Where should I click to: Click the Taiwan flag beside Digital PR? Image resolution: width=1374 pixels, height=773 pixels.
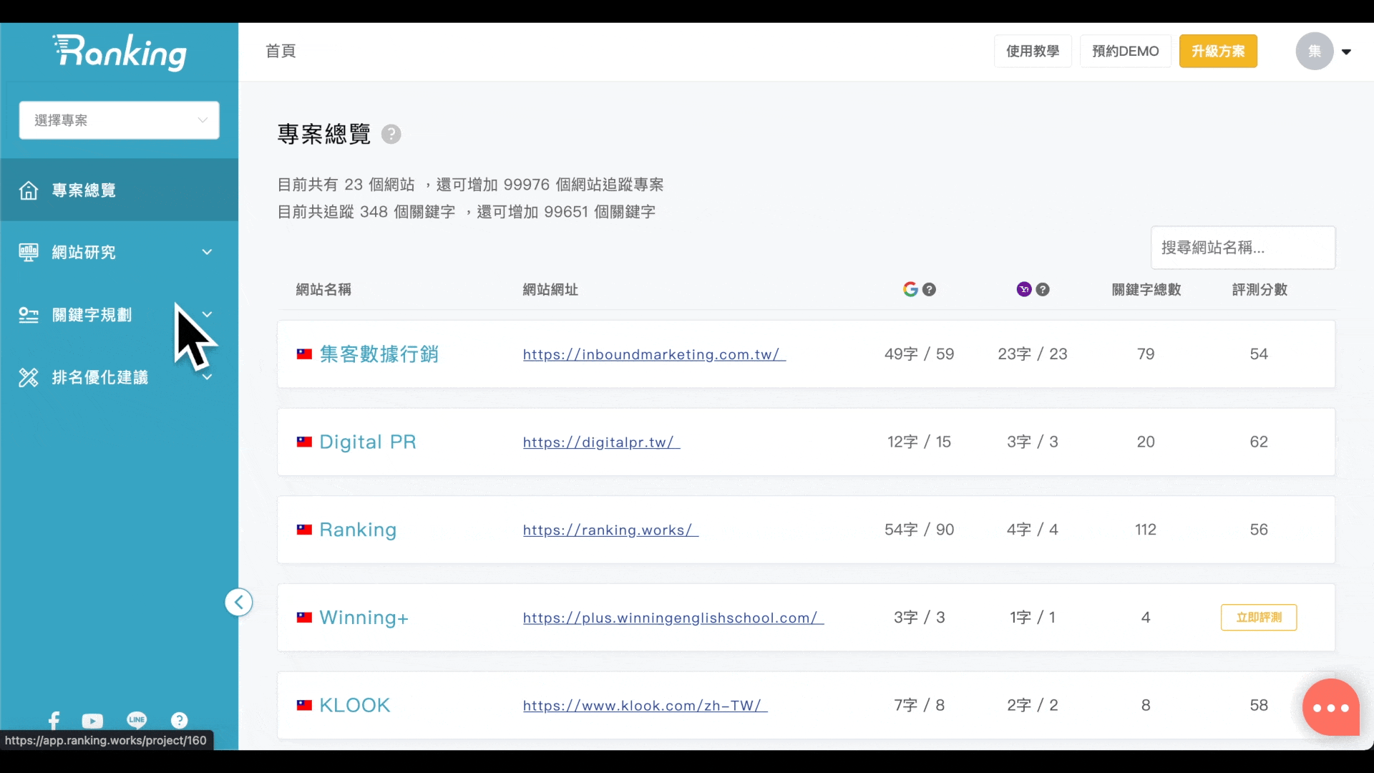point(304,442)
